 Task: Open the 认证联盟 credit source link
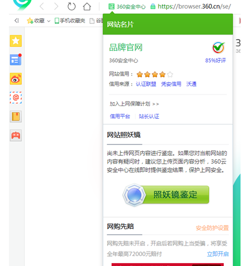click(146, 84)
